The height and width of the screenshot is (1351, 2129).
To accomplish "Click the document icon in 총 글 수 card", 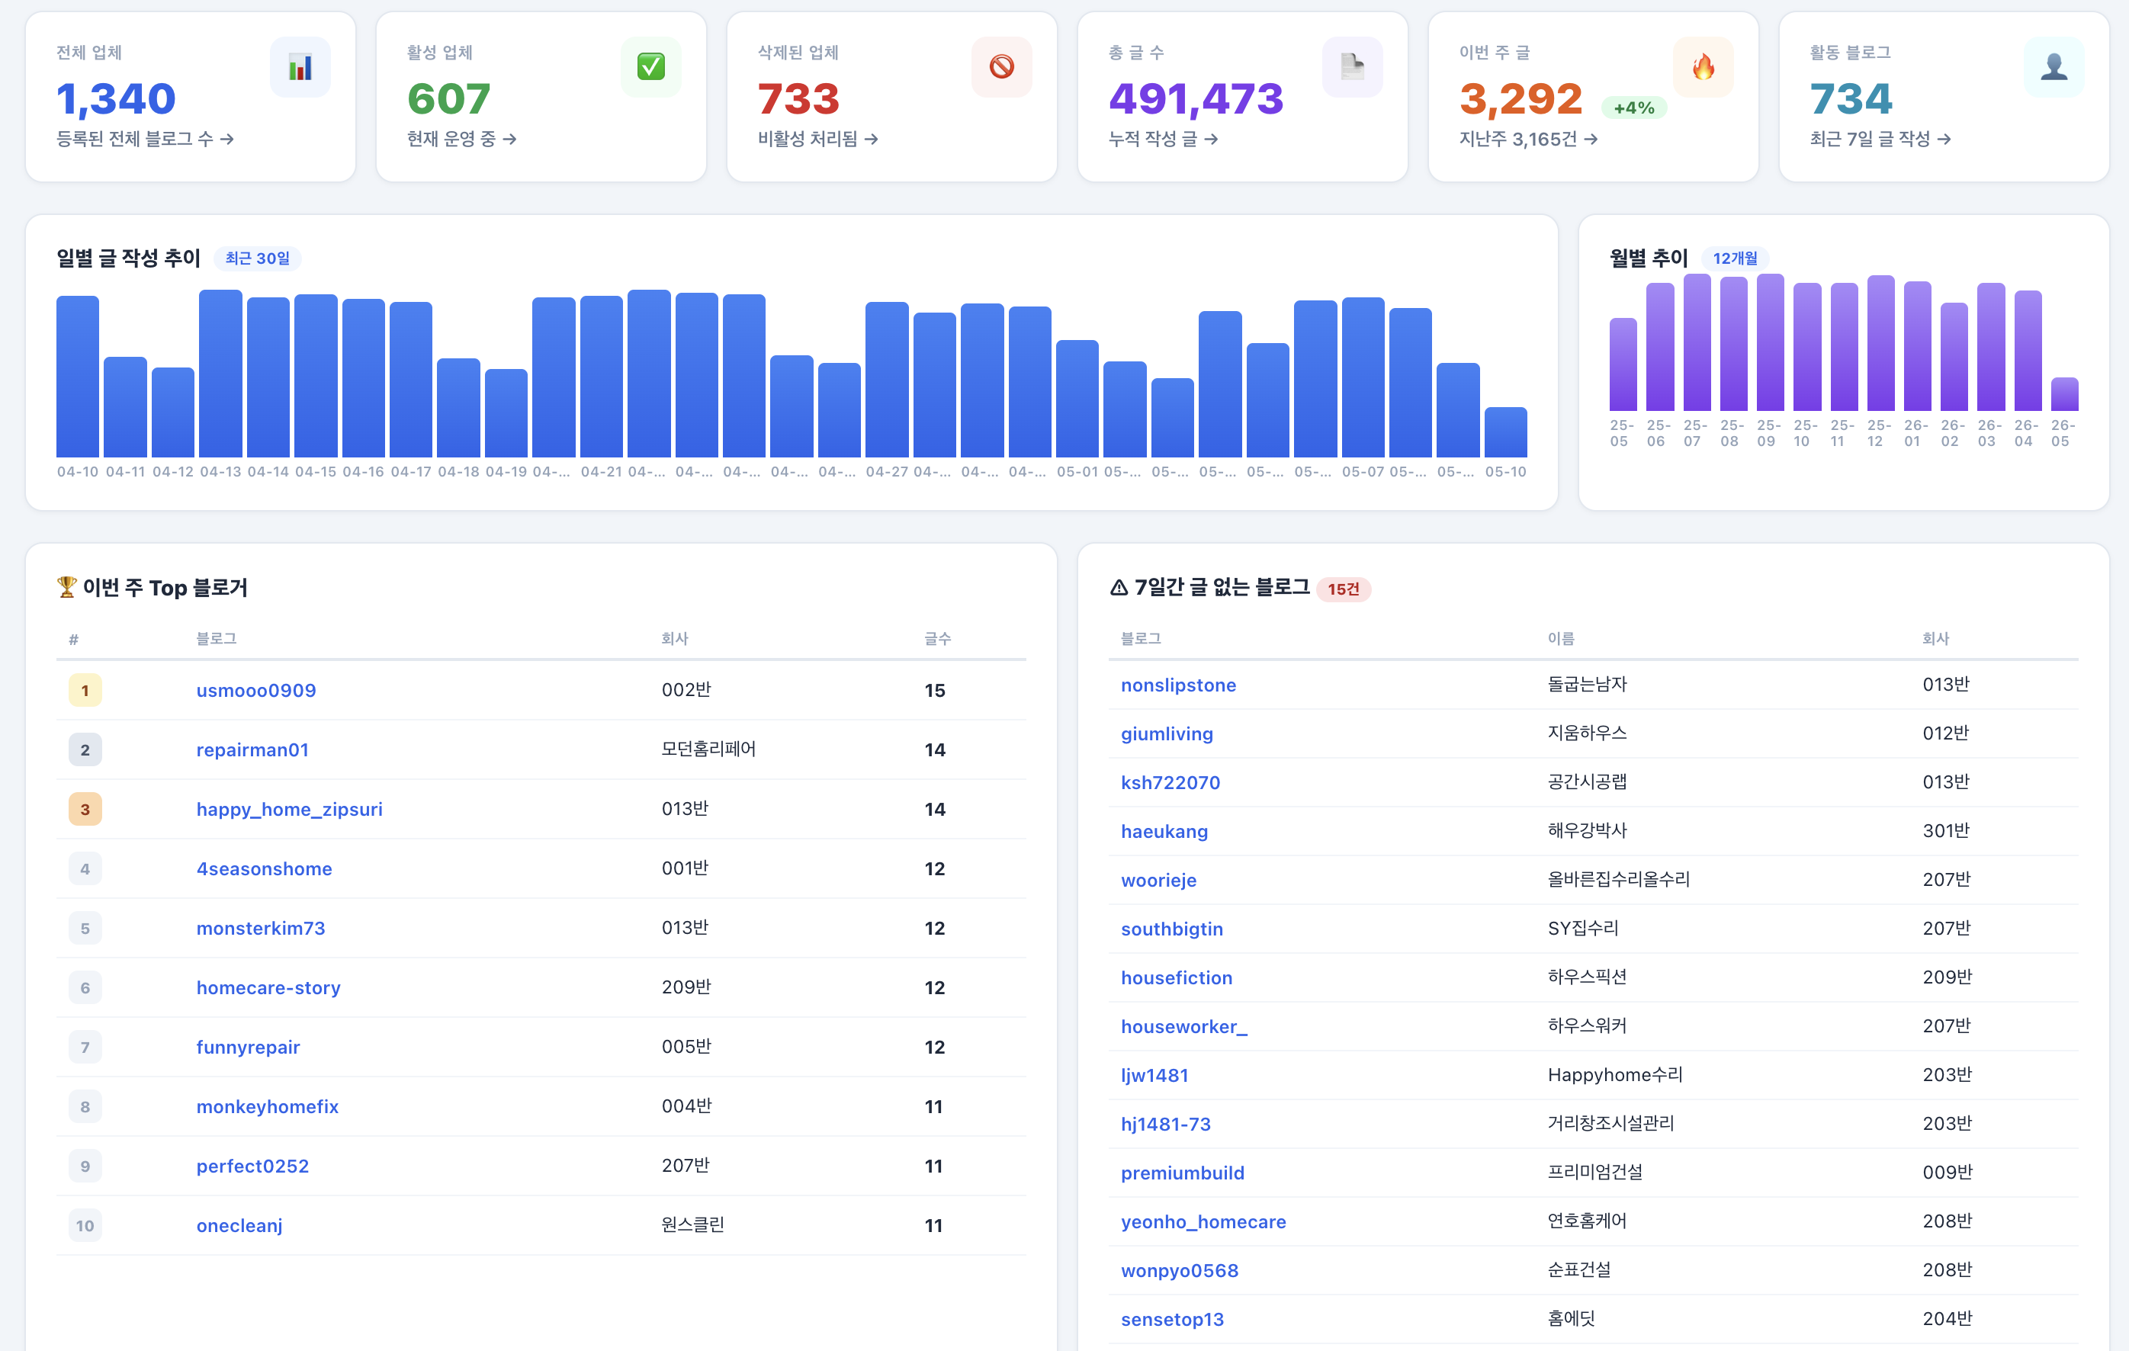I will coord(1353,67).
